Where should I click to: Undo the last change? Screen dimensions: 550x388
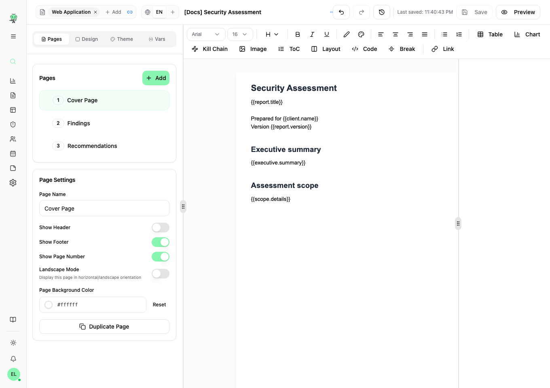point(341,12)
